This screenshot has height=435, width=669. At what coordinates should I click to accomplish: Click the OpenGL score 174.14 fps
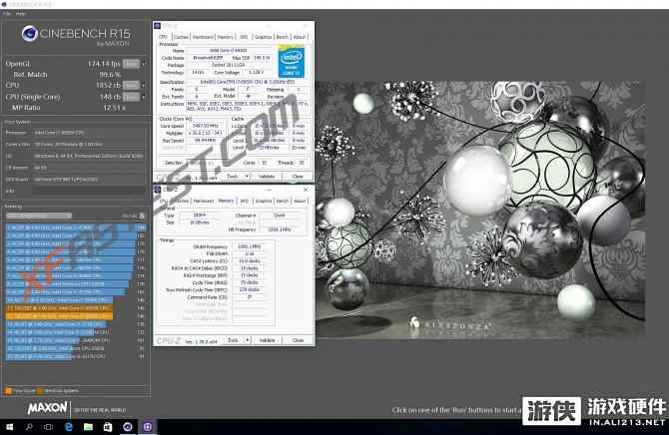tap(104, 64)
